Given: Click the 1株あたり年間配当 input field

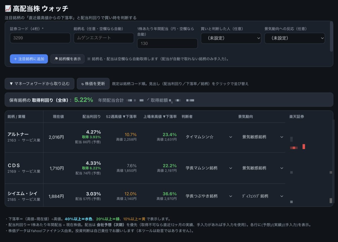Looking at the screenshot, I should pos(167,44).
